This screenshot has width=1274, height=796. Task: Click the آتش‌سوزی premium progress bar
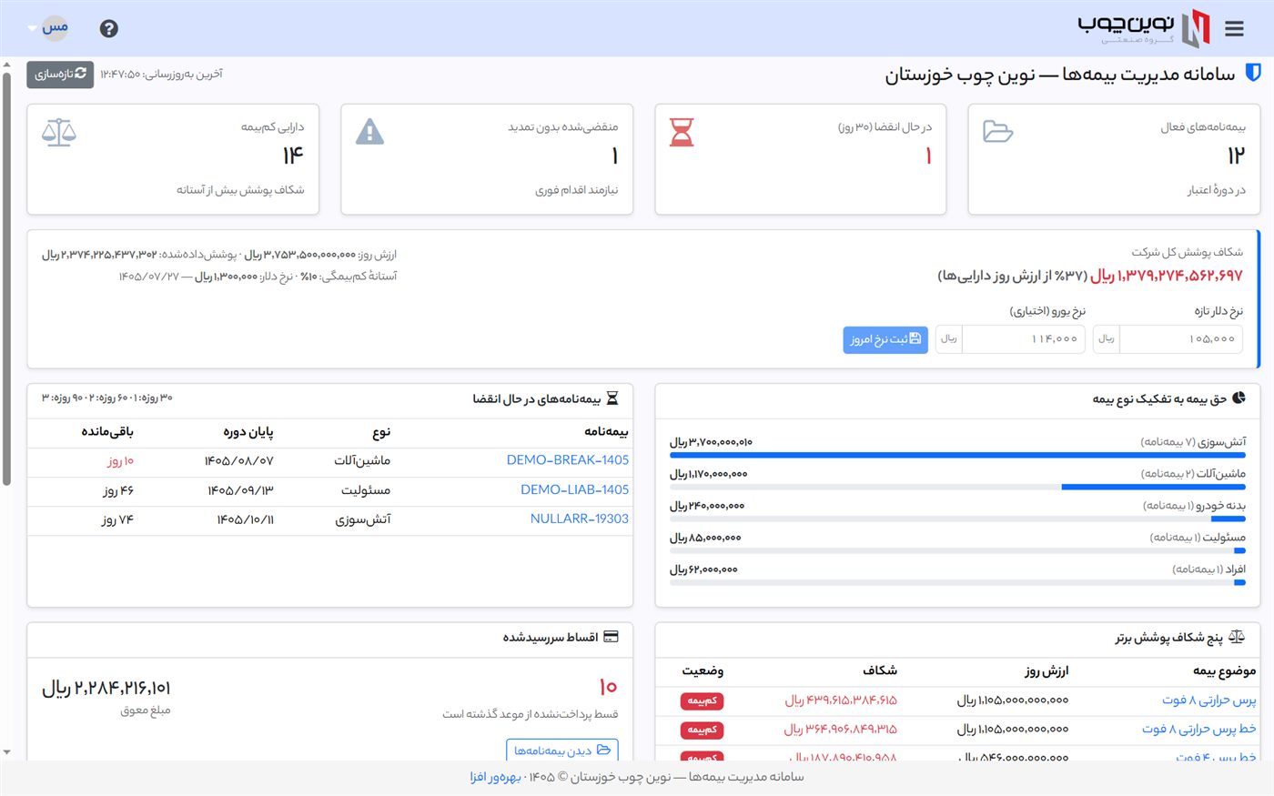coord(957,455)
